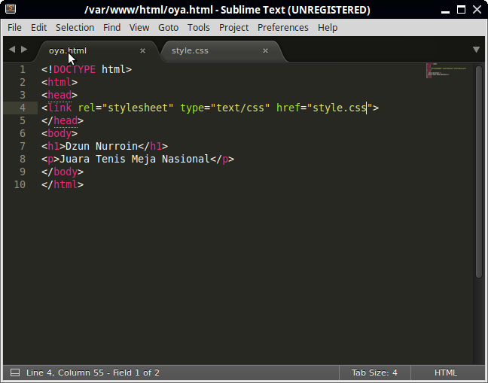This screenshot has height=383, width=488.
Task: Open the HTML syntax selector
Action: [446, 372]
